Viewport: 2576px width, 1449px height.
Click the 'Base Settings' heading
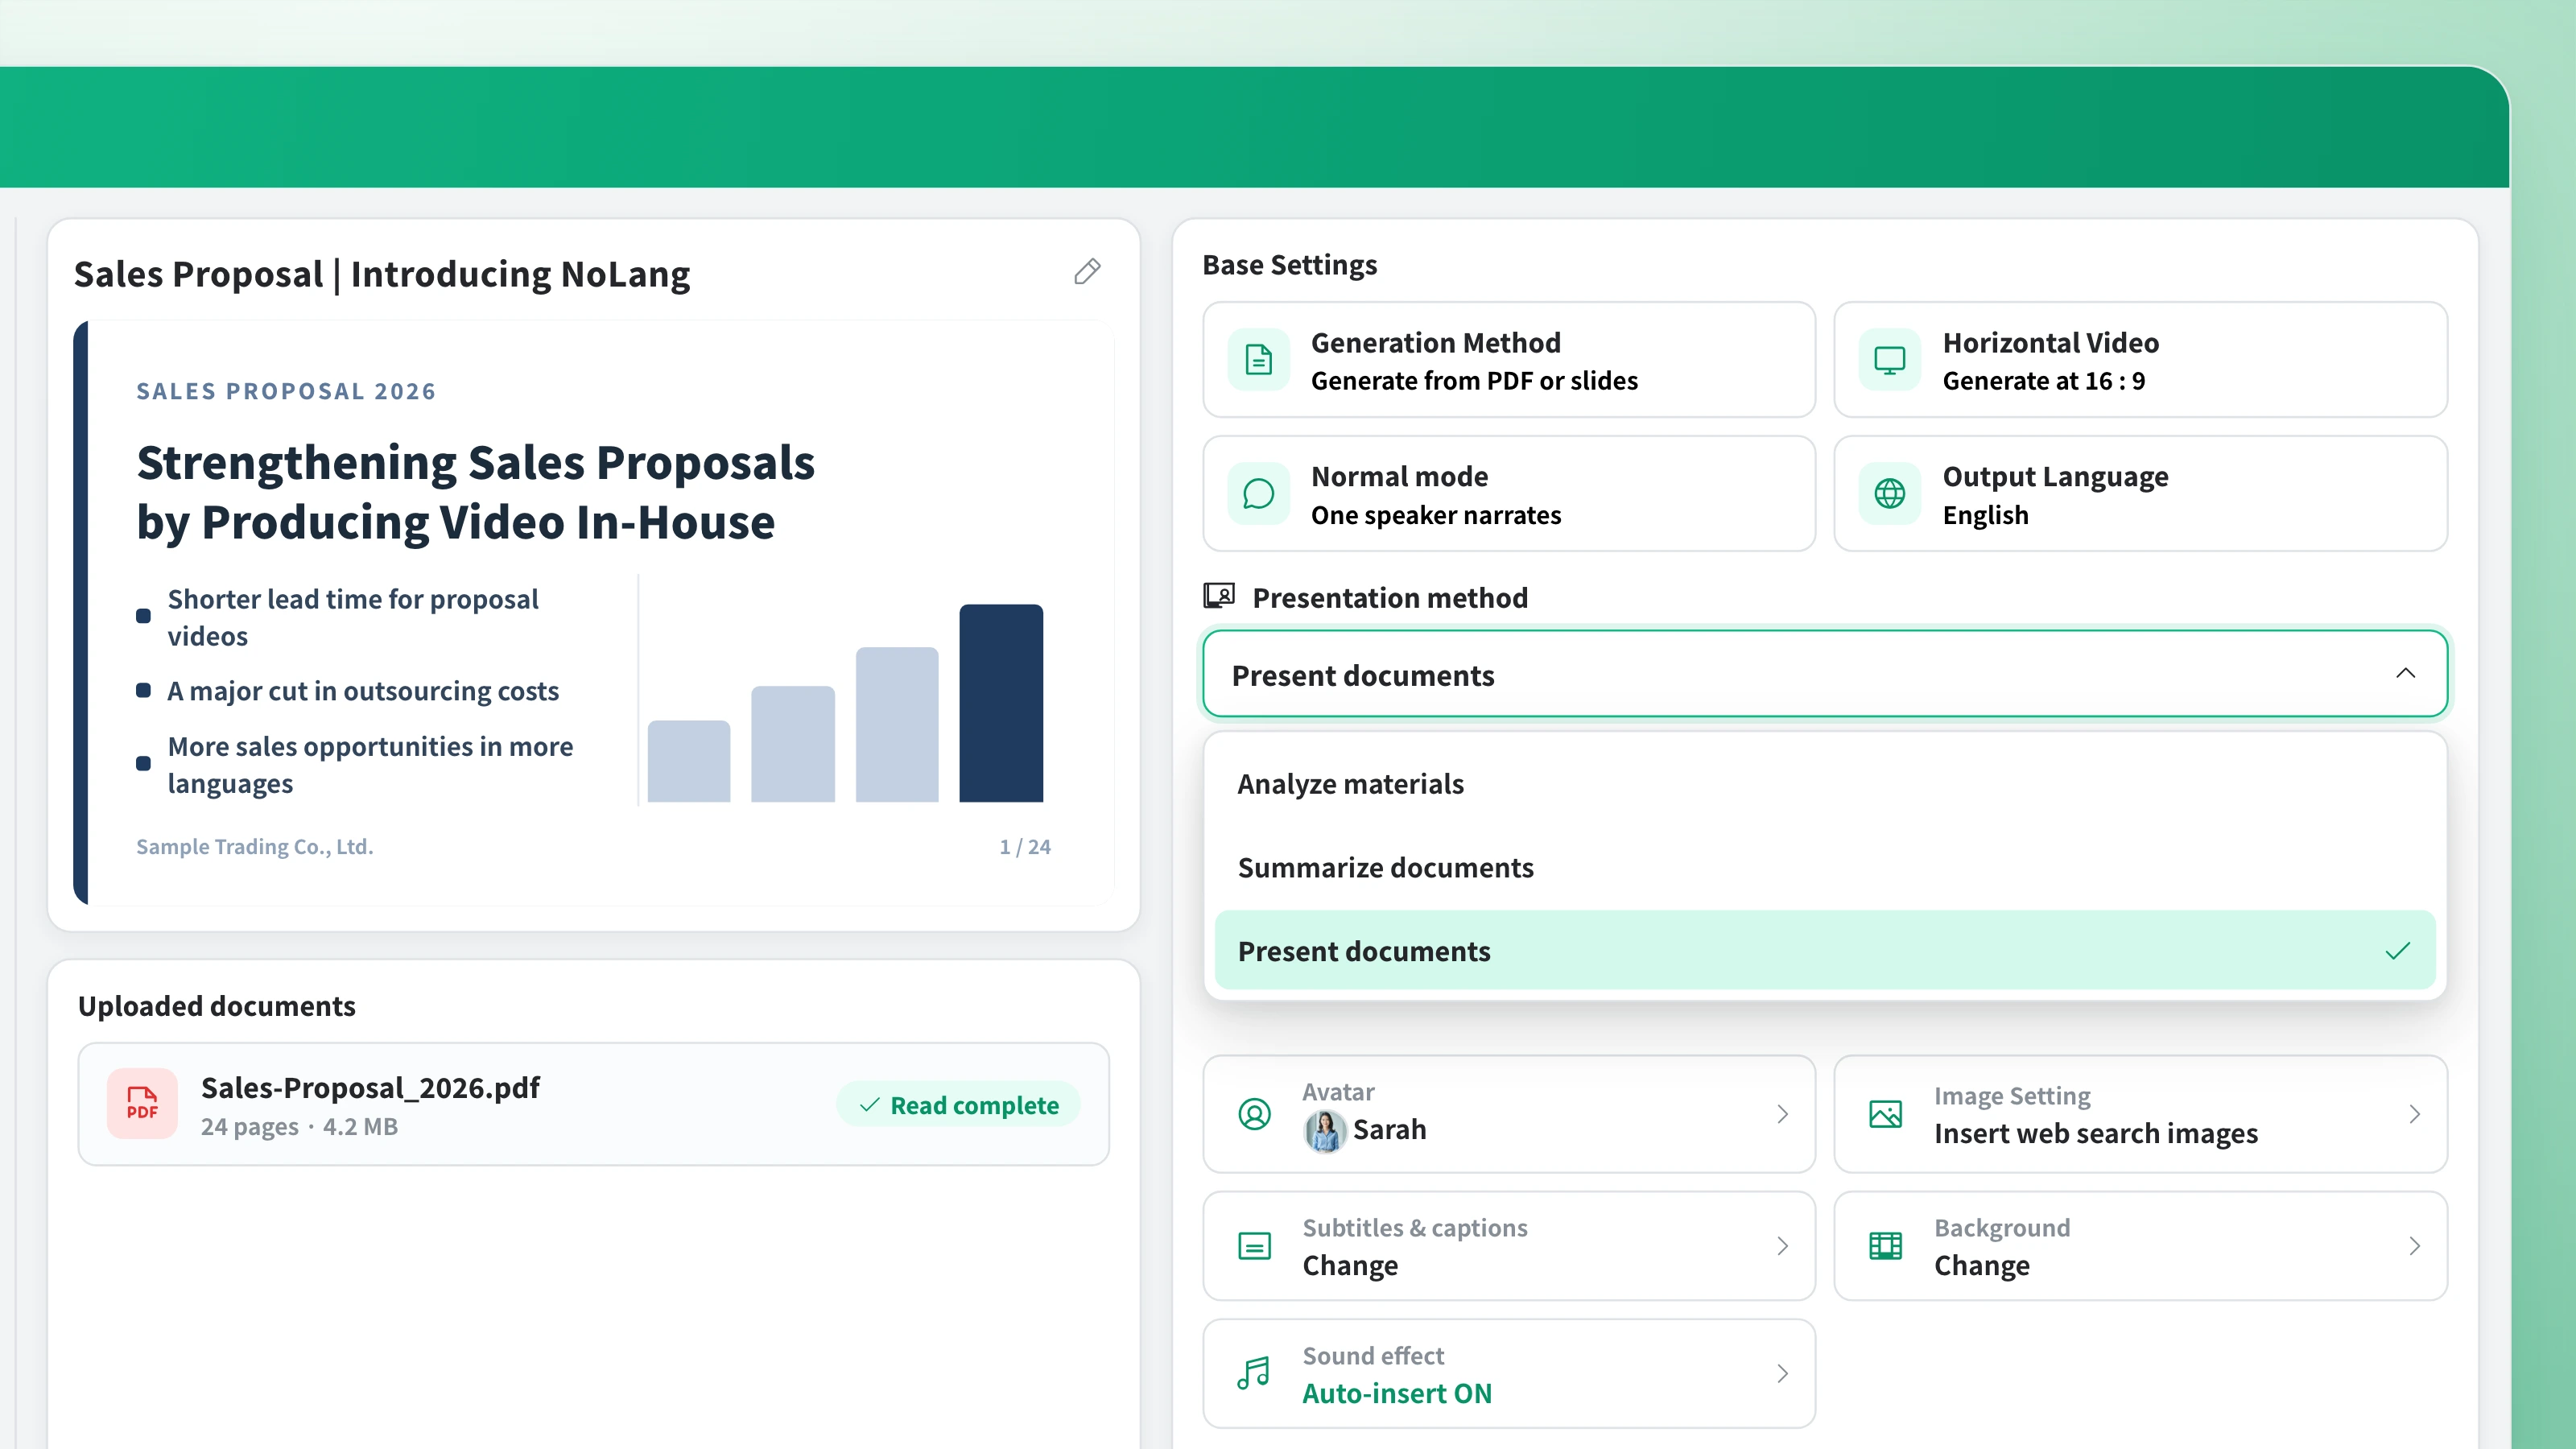coord(1290,265)
